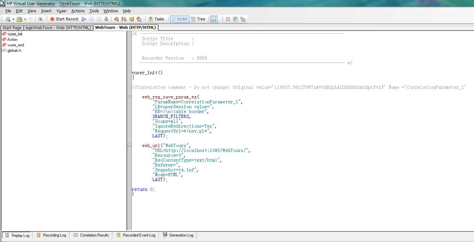Click the Find magnifier icon

tap(40, 19)
